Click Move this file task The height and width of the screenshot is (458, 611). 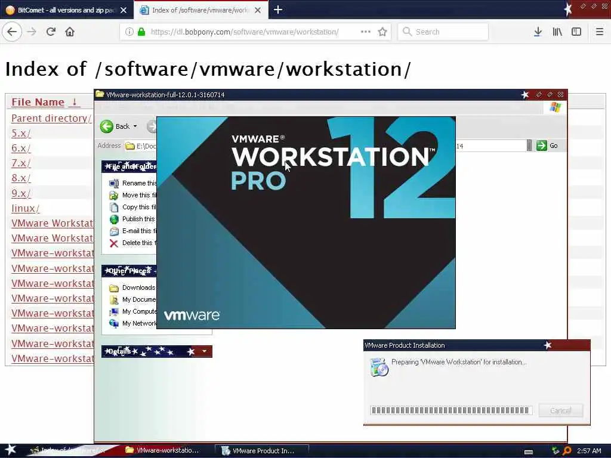[x=133, y=195]
